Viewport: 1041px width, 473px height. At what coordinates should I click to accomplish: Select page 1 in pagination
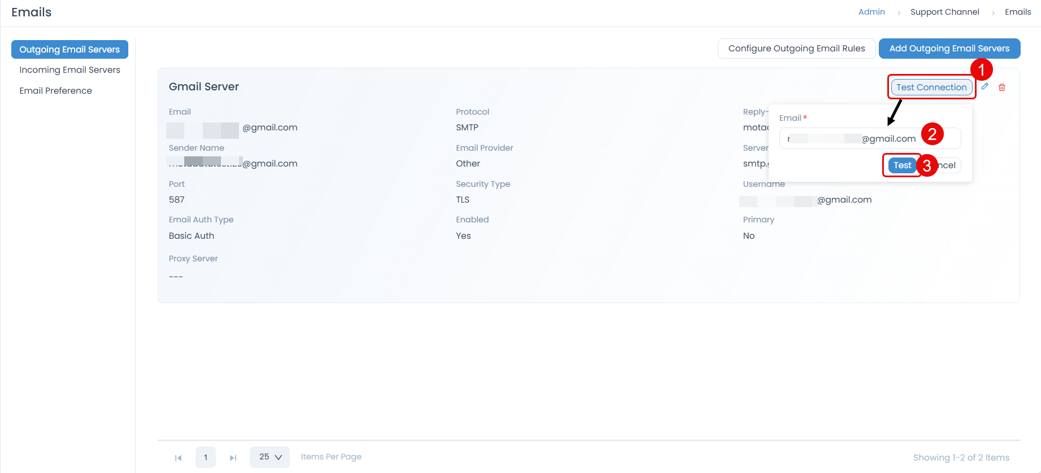206,457
